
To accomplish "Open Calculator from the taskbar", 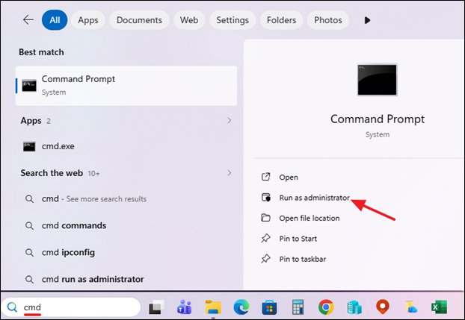I will pyautogui.click(x=298, y=307).
